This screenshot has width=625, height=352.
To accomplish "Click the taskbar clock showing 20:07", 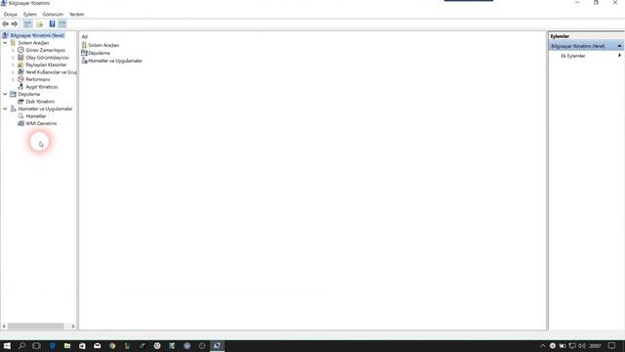I will [x=595, y=346].
